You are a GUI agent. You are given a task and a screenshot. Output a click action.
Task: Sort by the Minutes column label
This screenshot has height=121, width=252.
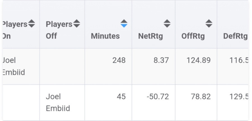105,36
